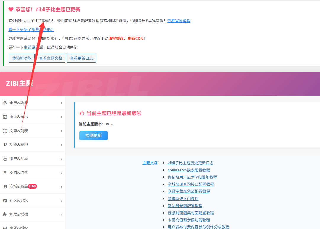
Task: Click the 用户&互动 user icon
Action: (5, 158)
